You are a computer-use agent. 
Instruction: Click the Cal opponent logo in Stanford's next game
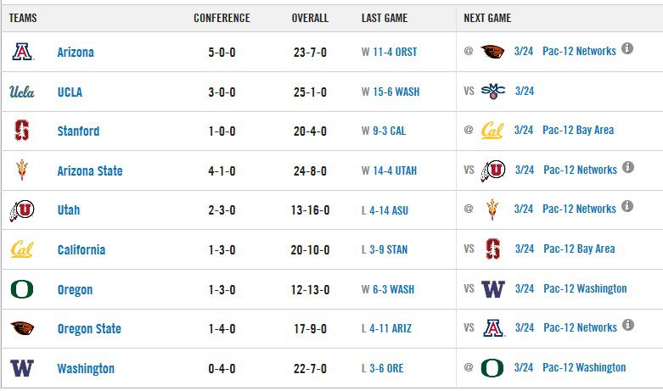(492, 131)
